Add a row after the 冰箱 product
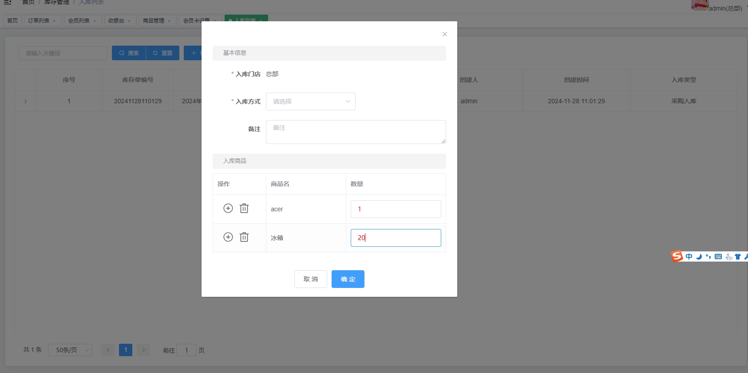 pos(228,237)
